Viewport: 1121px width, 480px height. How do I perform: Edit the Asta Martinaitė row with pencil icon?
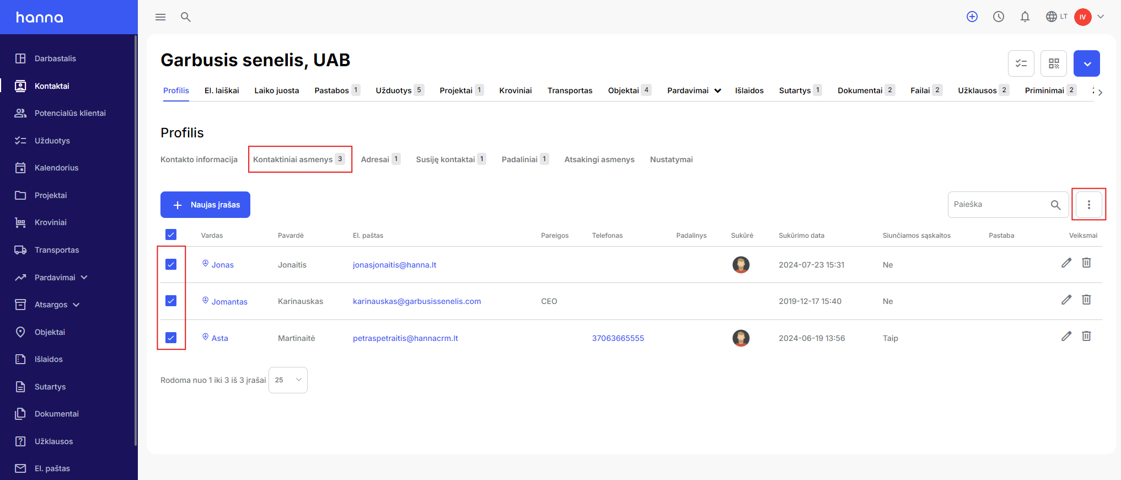[x=1066, y=336]
